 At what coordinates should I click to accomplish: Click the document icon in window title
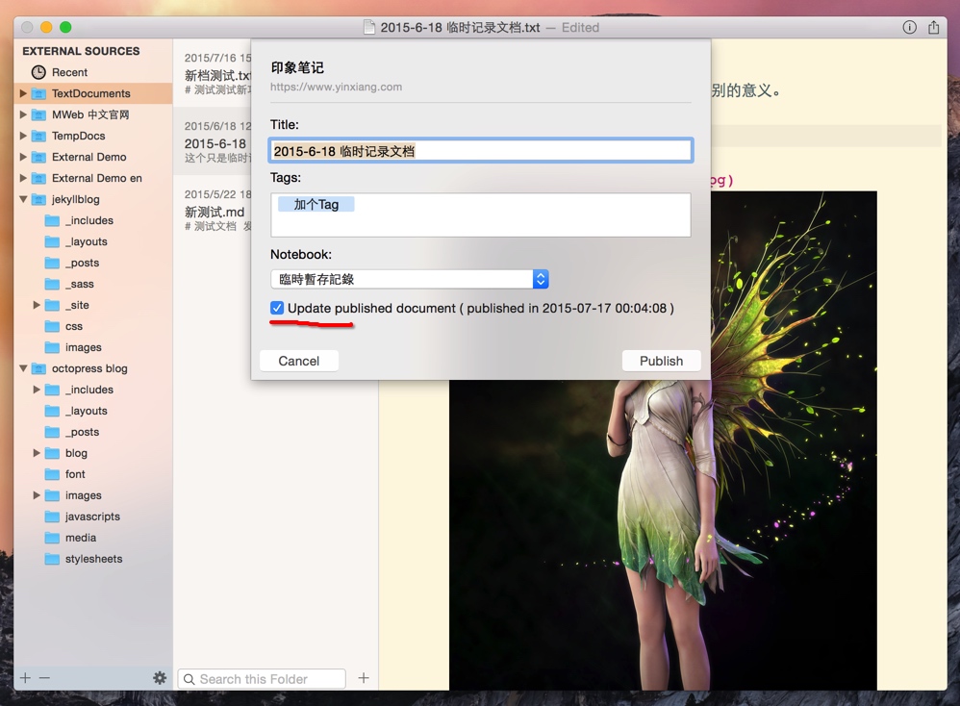point(369,27)
